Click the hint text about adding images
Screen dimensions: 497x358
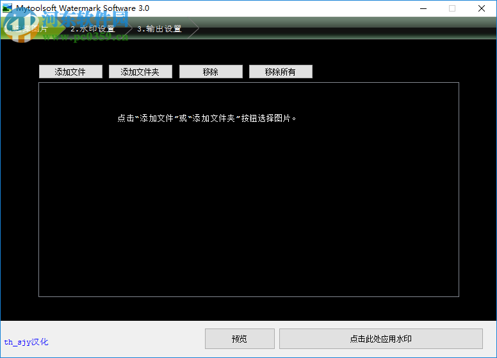(x=207, y=119)
